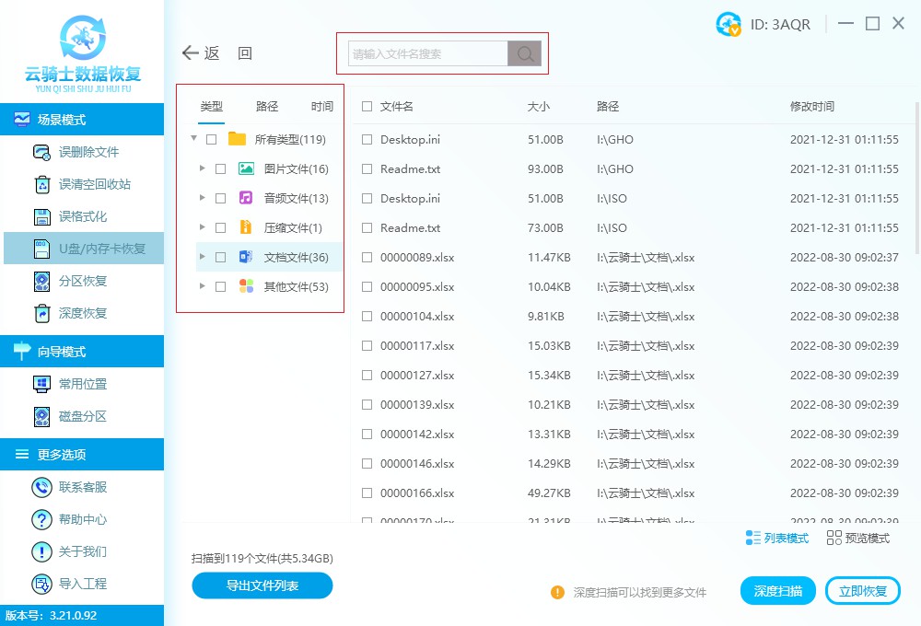Click the 导出文件列表 button
The width and height of the screenshot is (921, 626).
click(x=262, y=585)
